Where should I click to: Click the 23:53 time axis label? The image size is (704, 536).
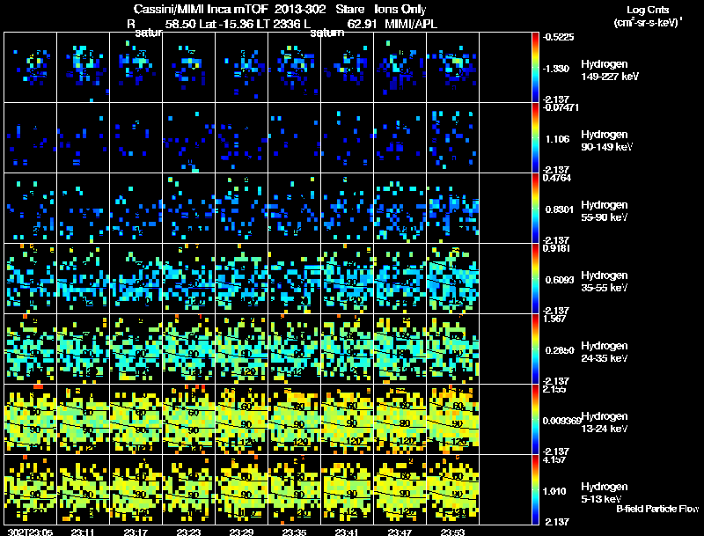[x=455, y=532]
